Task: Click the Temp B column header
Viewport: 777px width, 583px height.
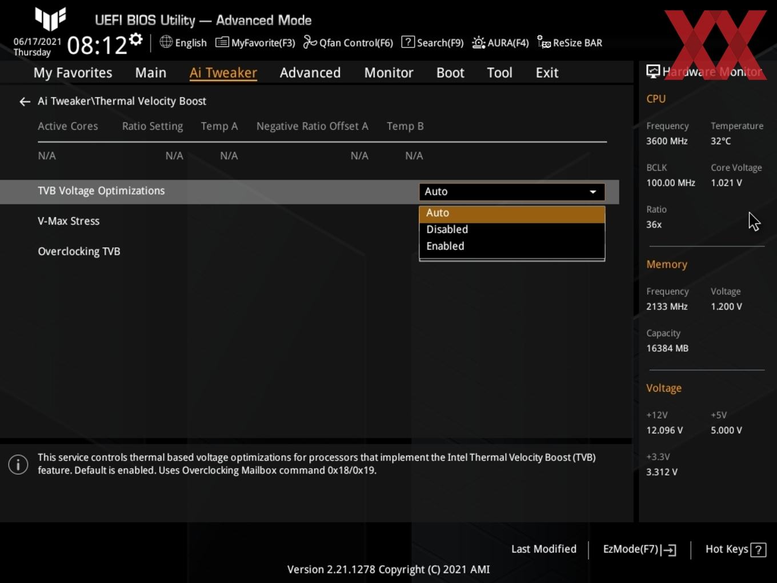Action: (x=405, y=126)
